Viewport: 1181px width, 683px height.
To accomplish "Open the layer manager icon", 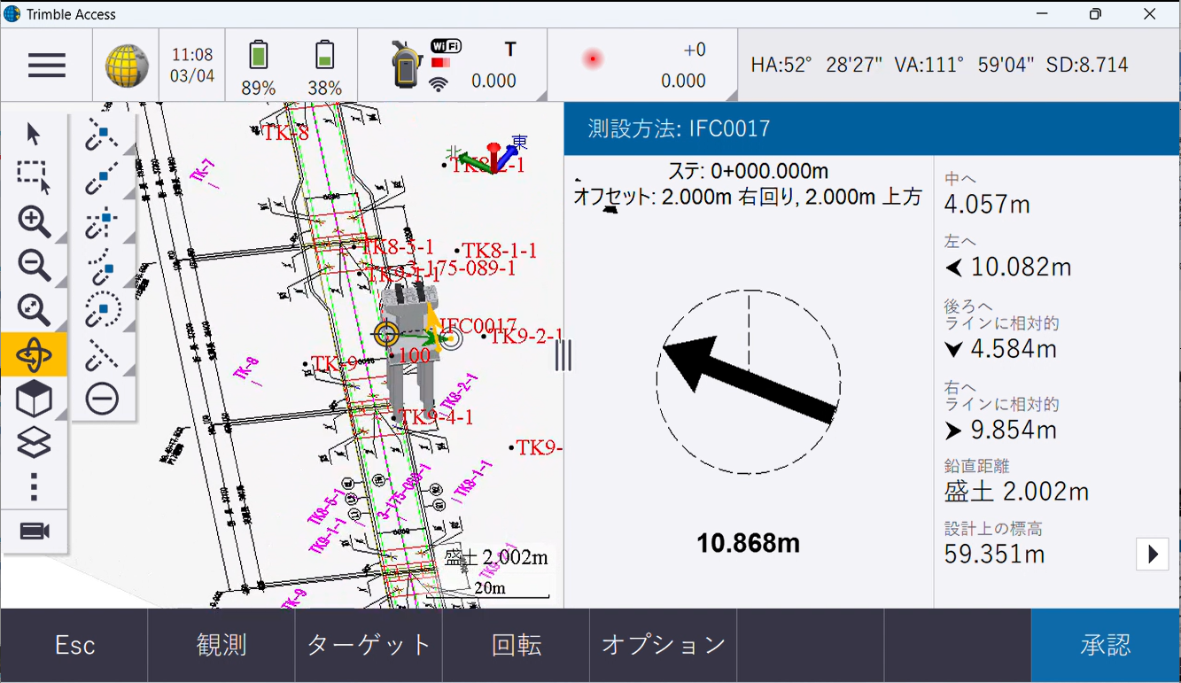I will [34, 443].
